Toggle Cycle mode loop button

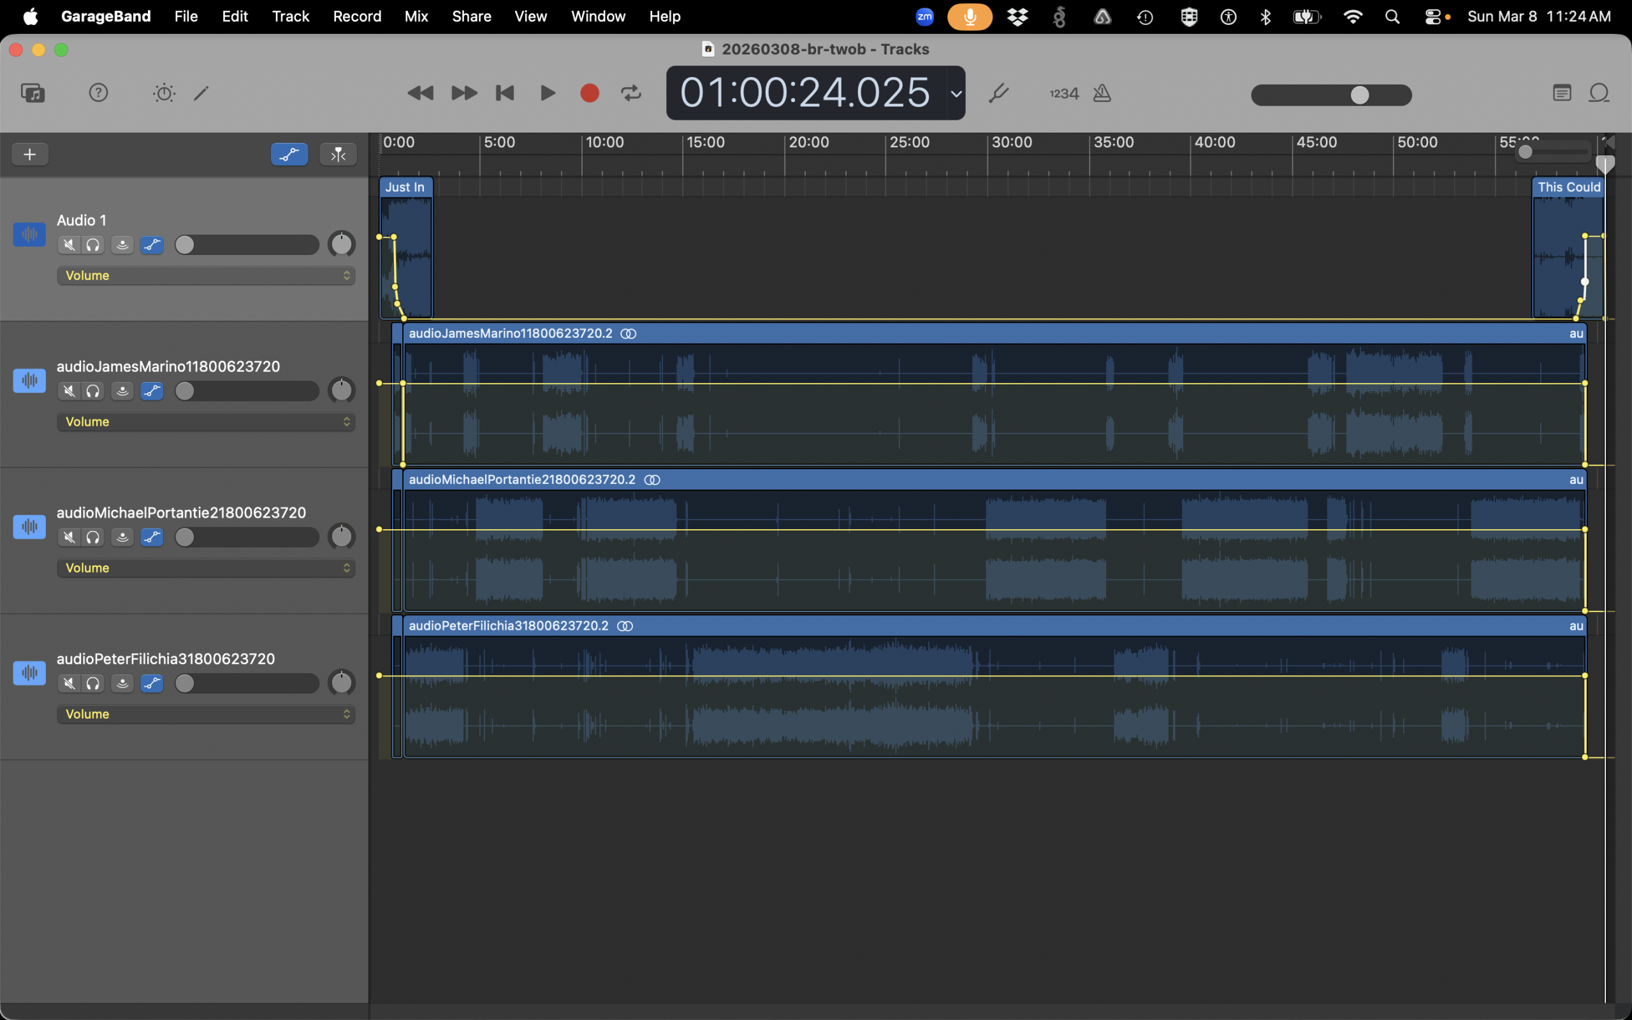click(631, 92)
